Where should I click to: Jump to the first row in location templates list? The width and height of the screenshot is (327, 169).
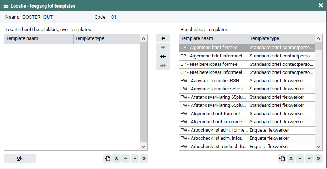pos(117,158)
